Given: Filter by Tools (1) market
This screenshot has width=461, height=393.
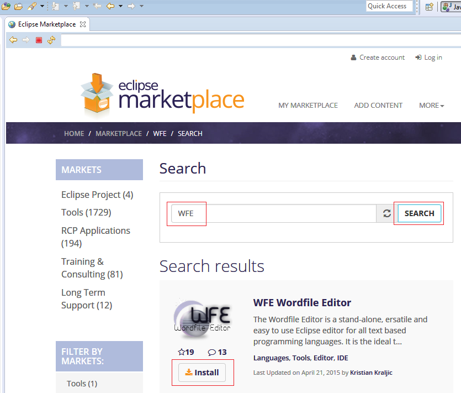Looking at the screenshot, I should pyautogui.click(x=82, y=383).
